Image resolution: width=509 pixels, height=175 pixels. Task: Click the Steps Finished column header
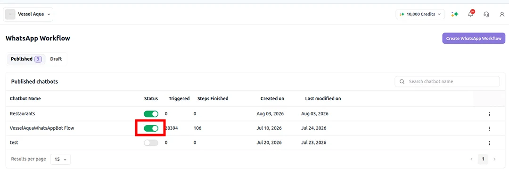[x=213, y=98]
